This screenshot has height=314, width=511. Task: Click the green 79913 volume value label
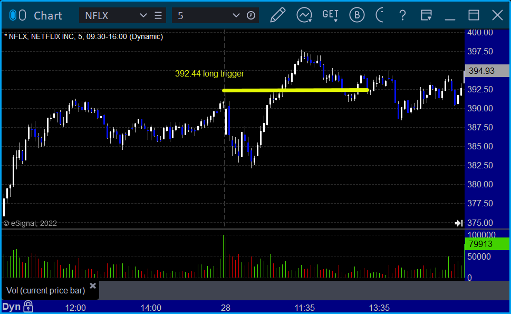coord(487,244)
